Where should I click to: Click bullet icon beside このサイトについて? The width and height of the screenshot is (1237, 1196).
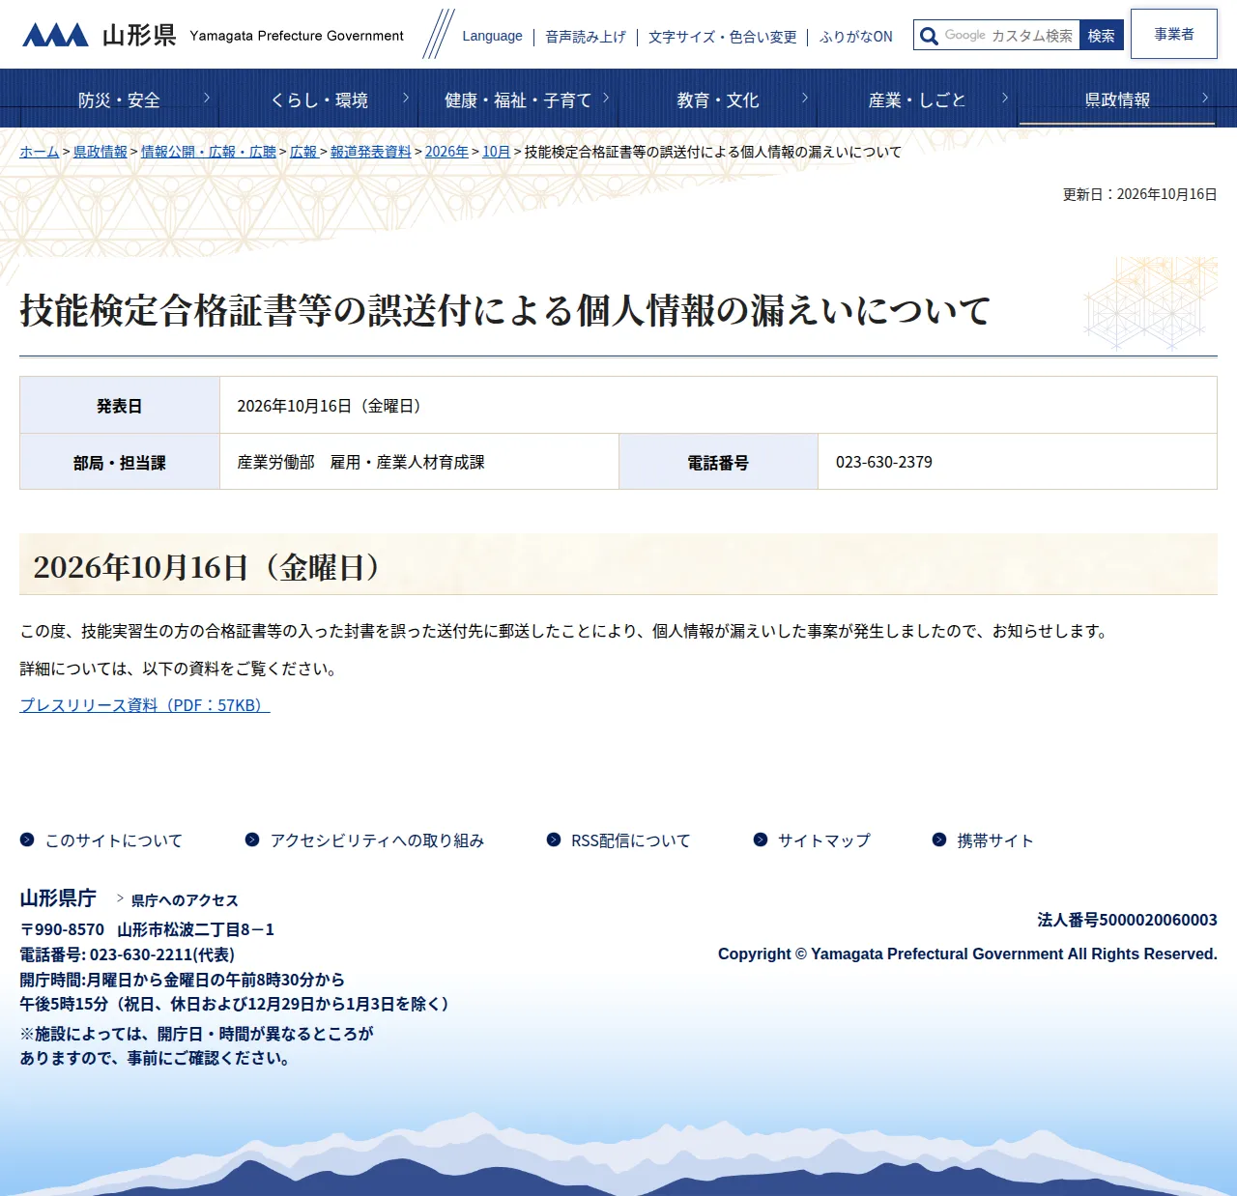(27, 840)
